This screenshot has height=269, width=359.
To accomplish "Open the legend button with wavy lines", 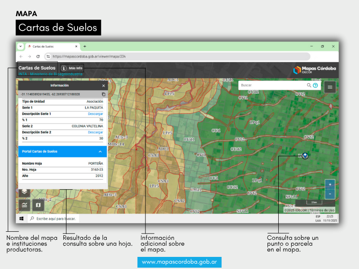I will click(x=24, y=205).
